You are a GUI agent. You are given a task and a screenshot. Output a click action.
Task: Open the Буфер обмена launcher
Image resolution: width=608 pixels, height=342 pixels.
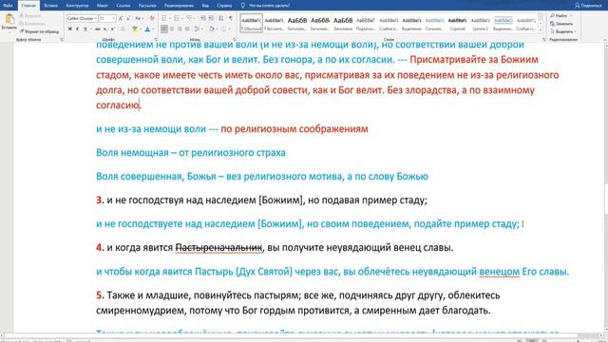tap(61, 40)
